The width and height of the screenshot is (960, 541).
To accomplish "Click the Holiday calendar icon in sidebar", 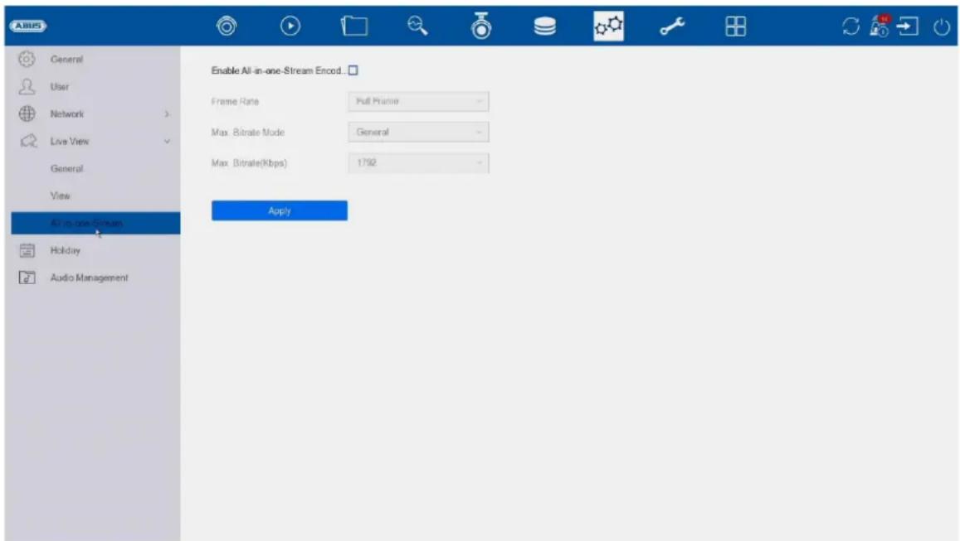I will [x=27, y=250].
